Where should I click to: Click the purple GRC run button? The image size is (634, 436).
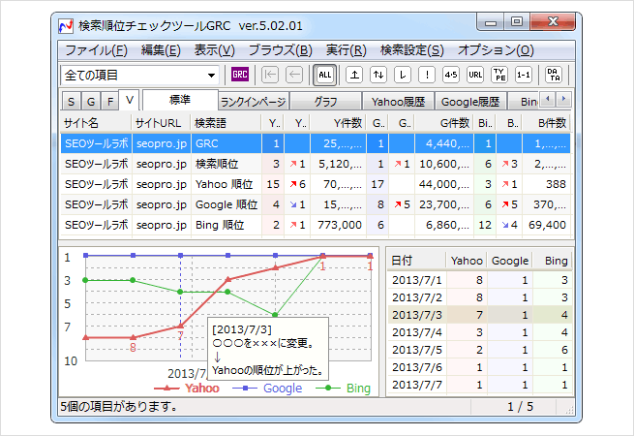[240, 75]
